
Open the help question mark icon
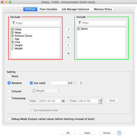pos(119,133)
